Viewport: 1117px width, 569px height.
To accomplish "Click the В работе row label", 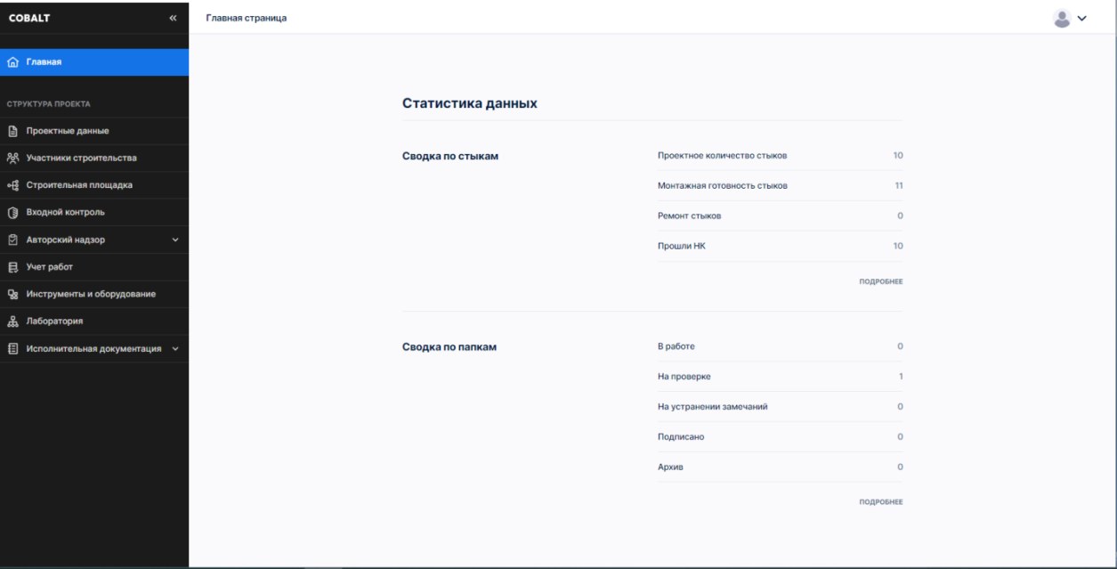I will (x=676, y=346).
